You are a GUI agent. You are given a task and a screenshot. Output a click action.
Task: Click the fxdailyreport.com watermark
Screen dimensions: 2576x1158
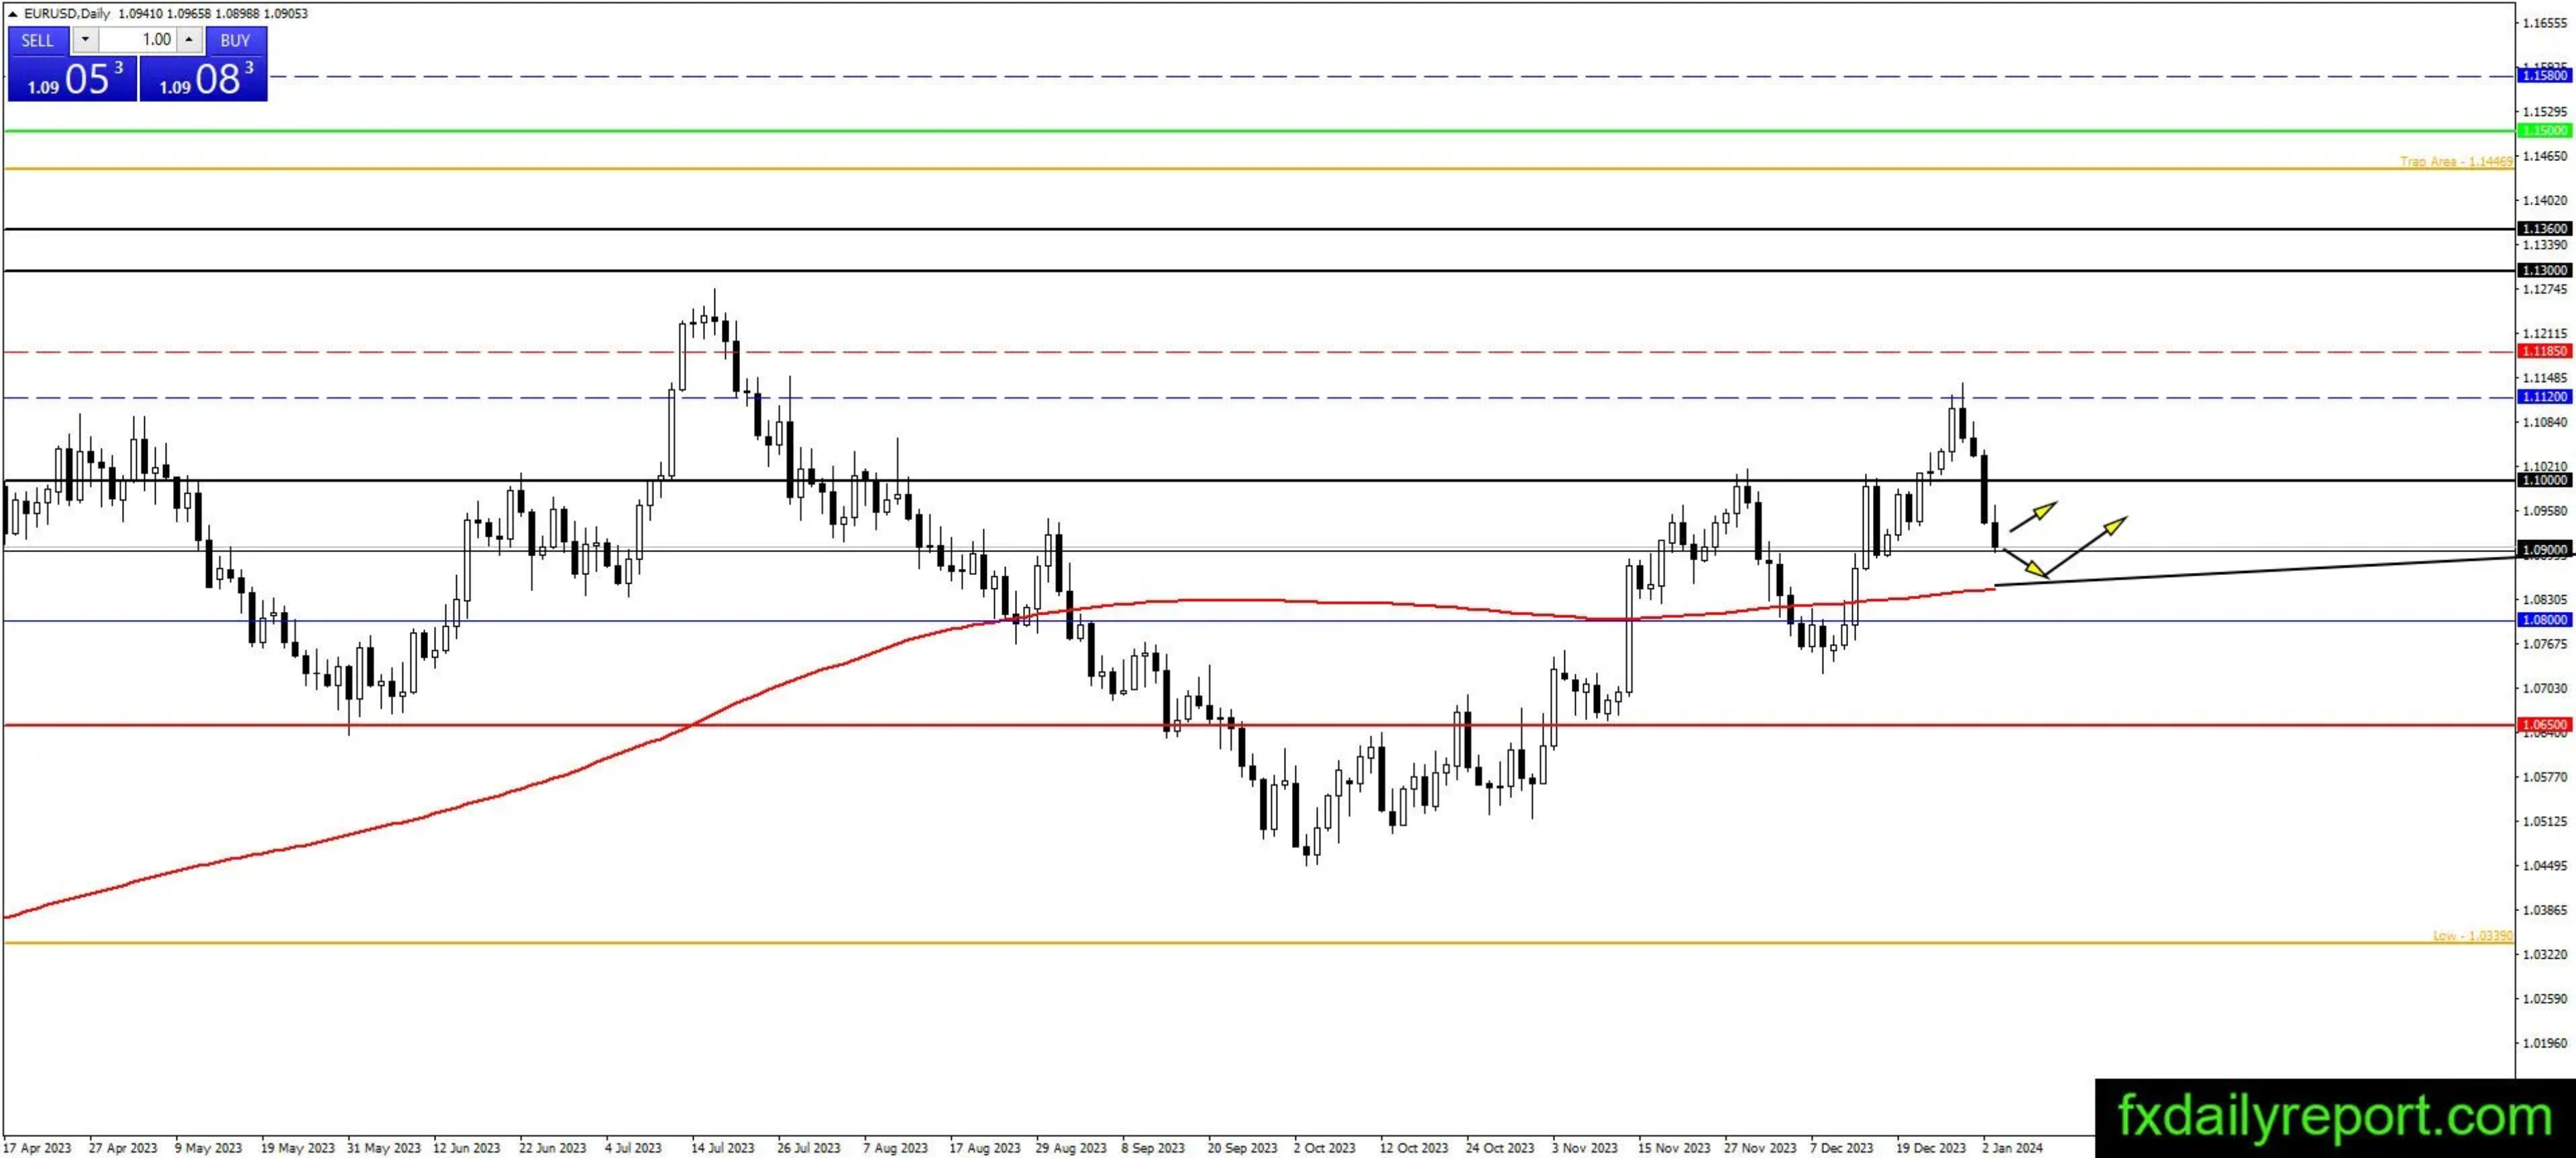tap(2334, 1116)
